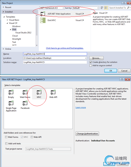Click Cancel in New Project dialog
The height and width of the screenshot is (167, 131).
coord(124,71)
